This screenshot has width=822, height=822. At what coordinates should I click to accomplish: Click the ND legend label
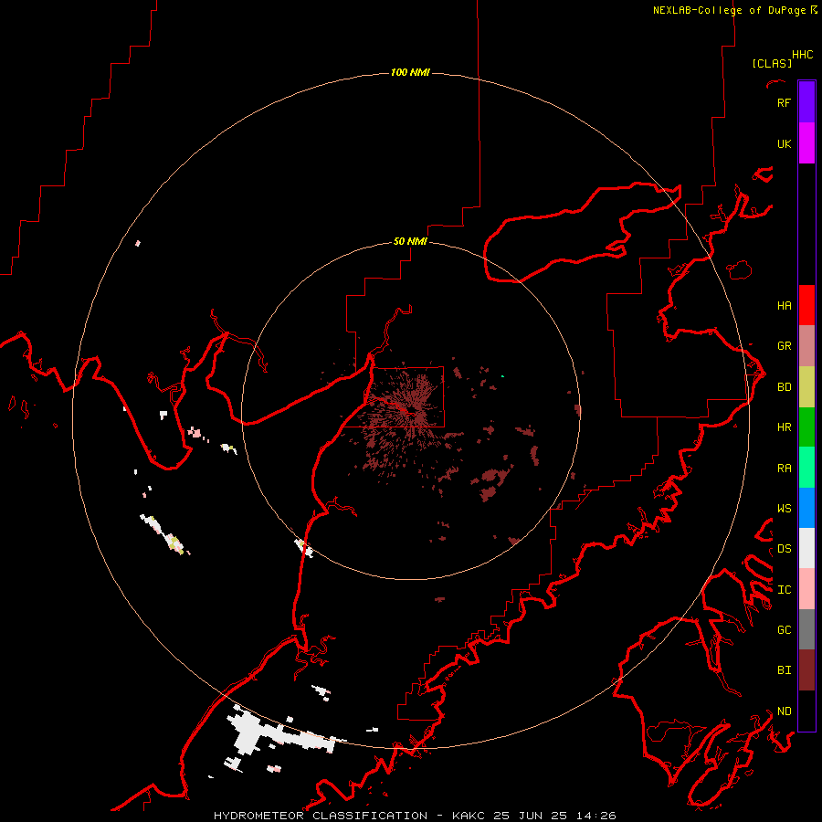[784, 711]
